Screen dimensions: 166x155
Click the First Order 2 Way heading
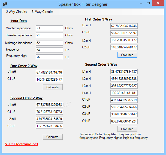coord(24,66)
